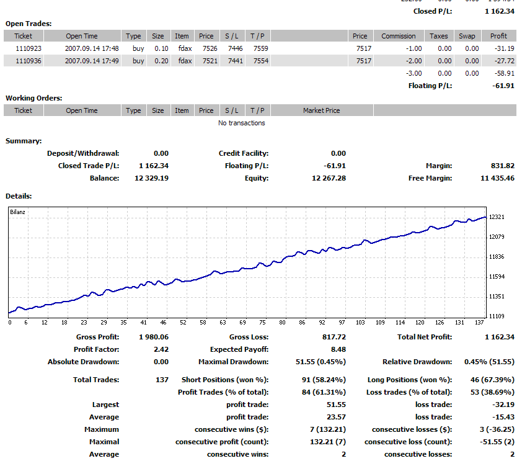Click the Commission column header in Open Trades
Screen dimensions: 522x461
click(398, 36)
